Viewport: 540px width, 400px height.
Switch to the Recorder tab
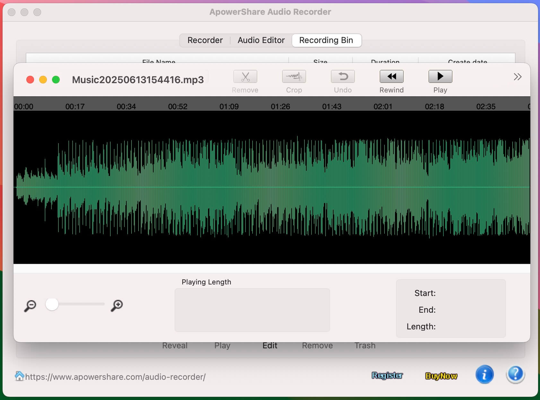pyautogui.click(x=205, y=40)
